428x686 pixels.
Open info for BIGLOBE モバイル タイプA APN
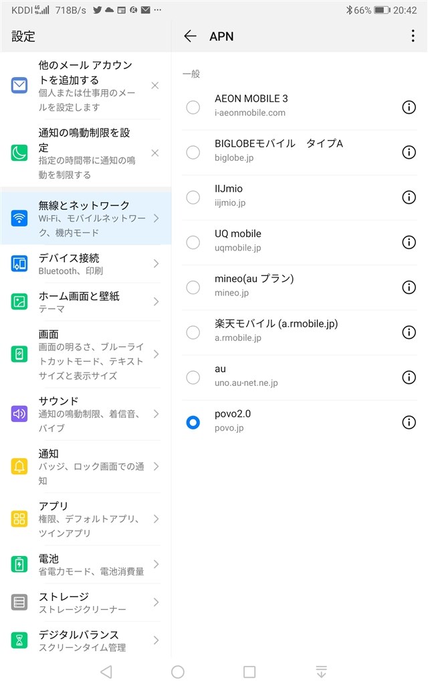[409, 152]
